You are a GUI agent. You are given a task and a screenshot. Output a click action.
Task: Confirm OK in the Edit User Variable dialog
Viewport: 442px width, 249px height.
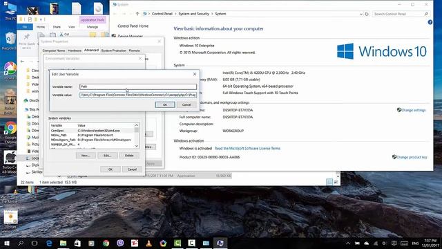click(165, 104)
